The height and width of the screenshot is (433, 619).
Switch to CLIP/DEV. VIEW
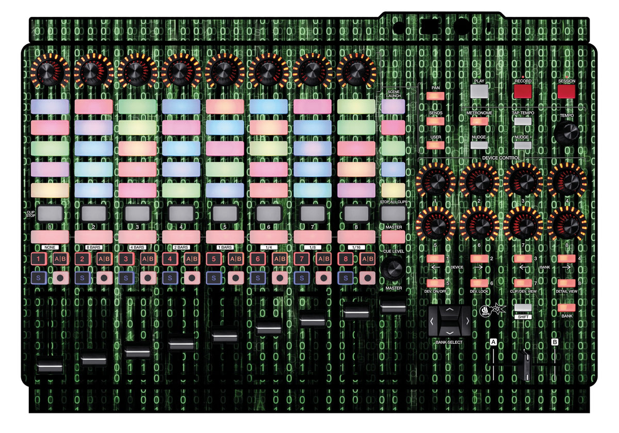pos(523,282)
